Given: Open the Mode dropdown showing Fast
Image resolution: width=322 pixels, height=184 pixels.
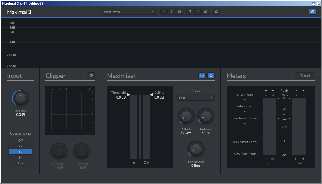Looking at the screenshot, I should click(196, 98).
